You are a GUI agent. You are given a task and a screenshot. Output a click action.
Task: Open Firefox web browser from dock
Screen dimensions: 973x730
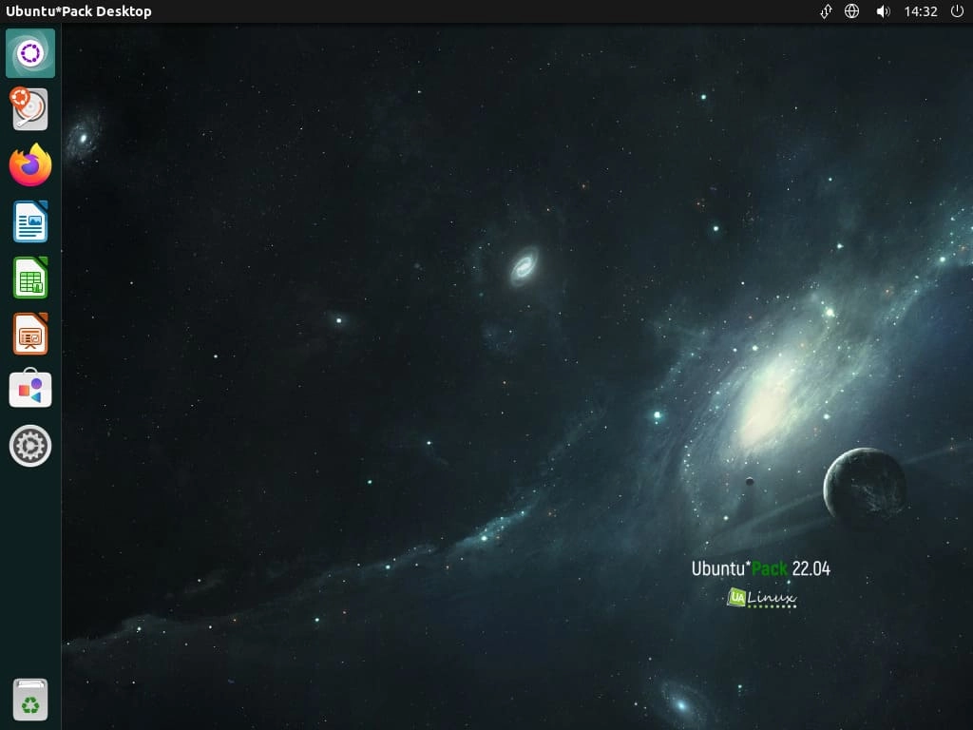(30, 165)
